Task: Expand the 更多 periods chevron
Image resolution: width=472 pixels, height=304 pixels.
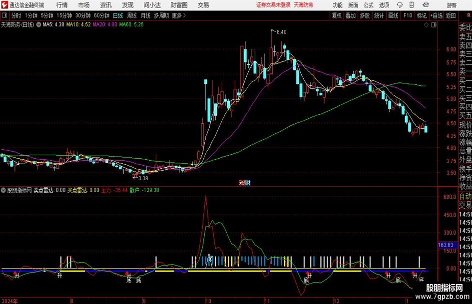Action: coord(179,15)
